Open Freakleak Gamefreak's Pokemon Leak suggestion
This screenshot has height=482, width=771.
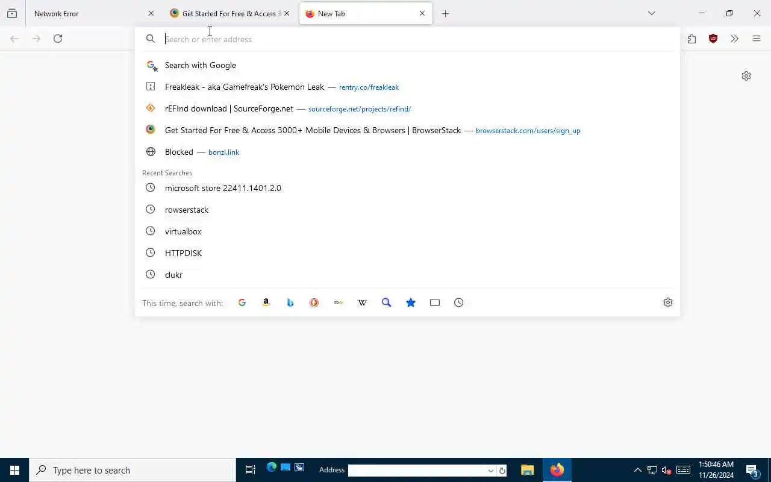(407, 87)
